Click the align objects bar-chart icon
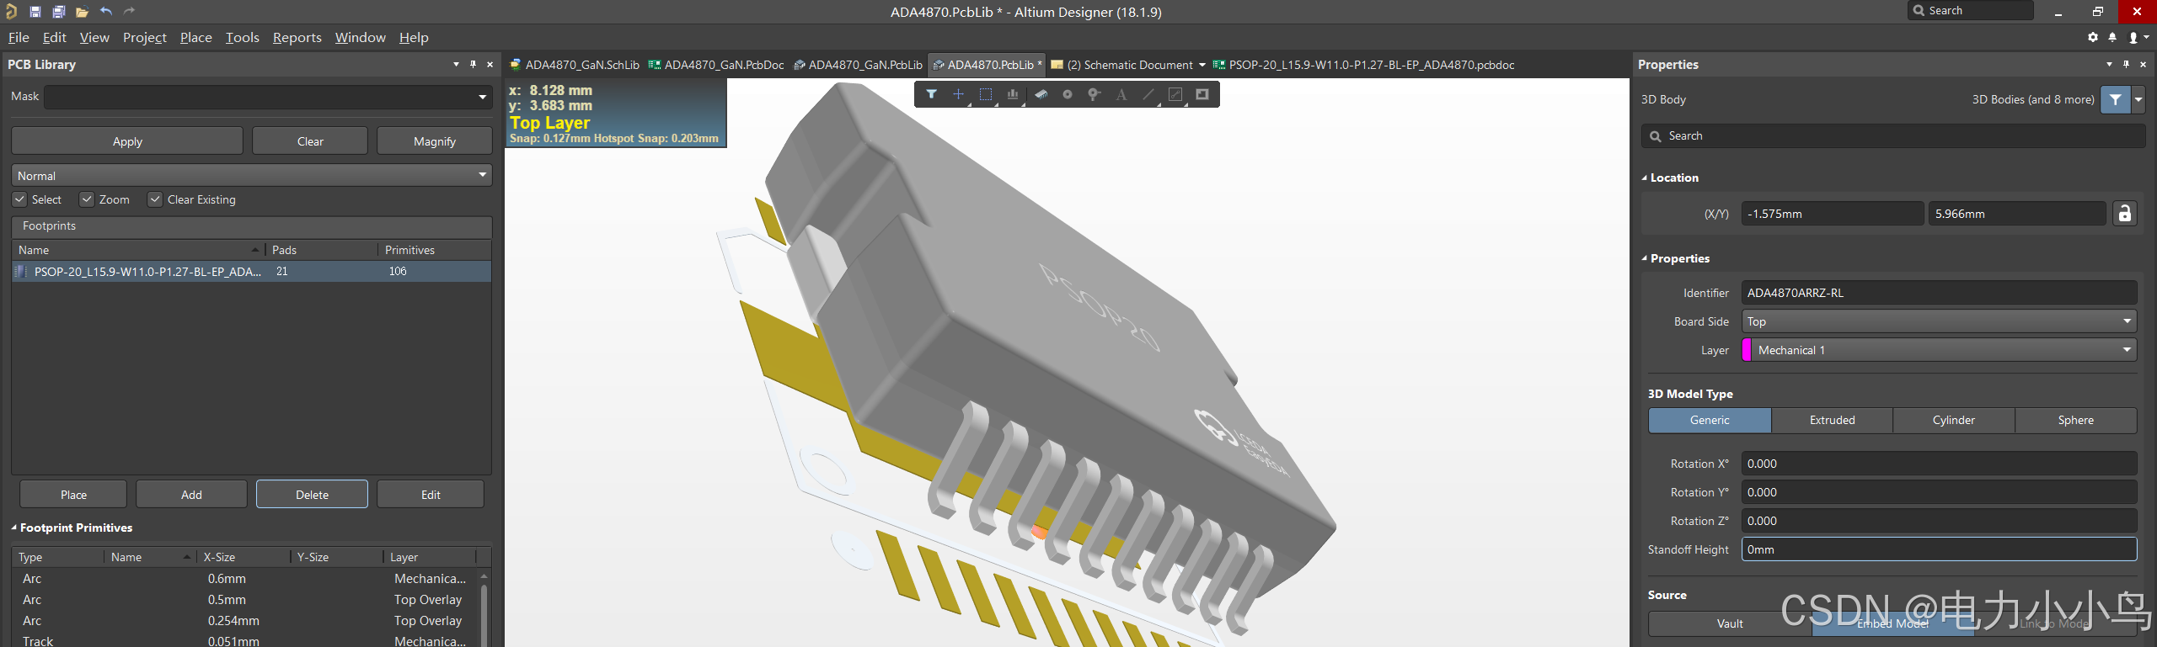 [1013, 94]
